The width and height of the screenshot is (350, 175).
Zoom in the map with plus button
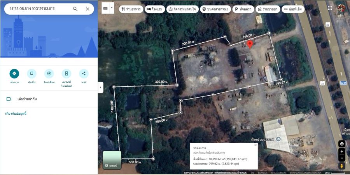342,152
